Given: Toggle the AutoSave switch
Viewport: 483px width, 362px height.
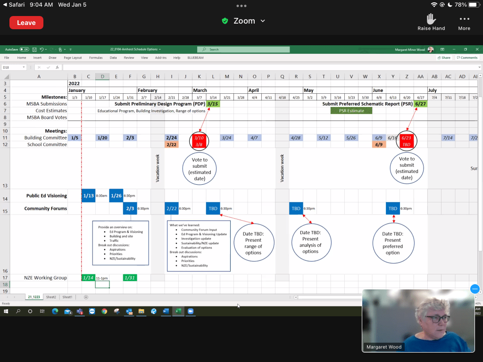Looking at the screenshot, I should point(24,49).
